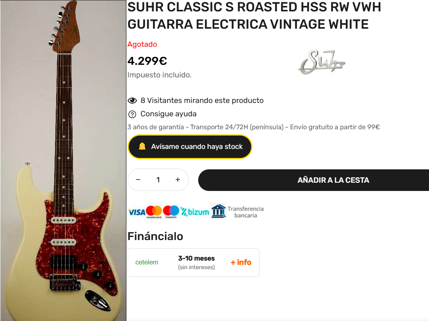Click Avísame cuando haya stock button

(x=190, y=147)
